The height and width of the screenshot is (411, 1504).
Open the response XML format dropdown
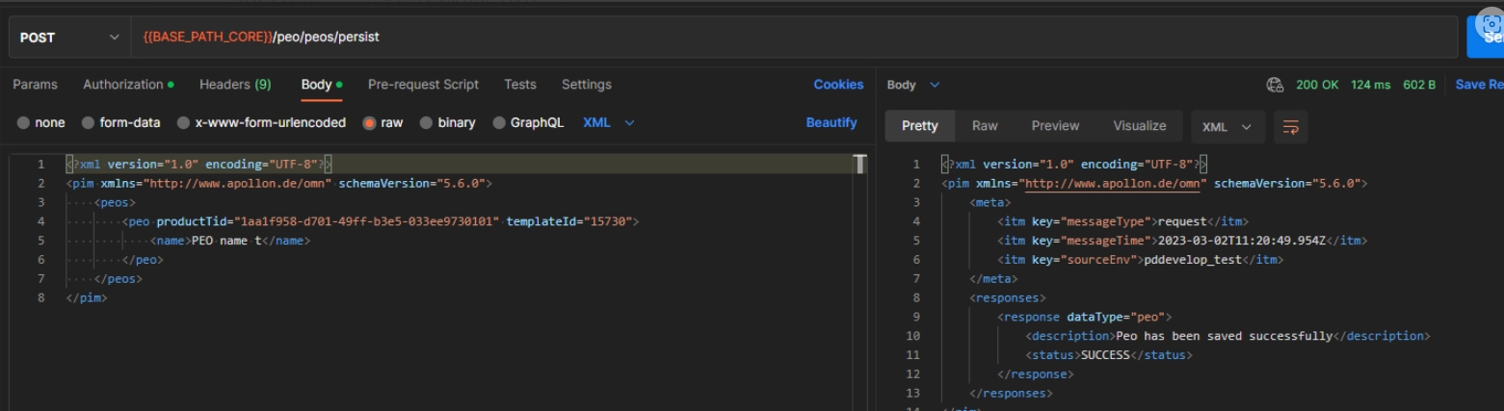[x=1227, y=126]
